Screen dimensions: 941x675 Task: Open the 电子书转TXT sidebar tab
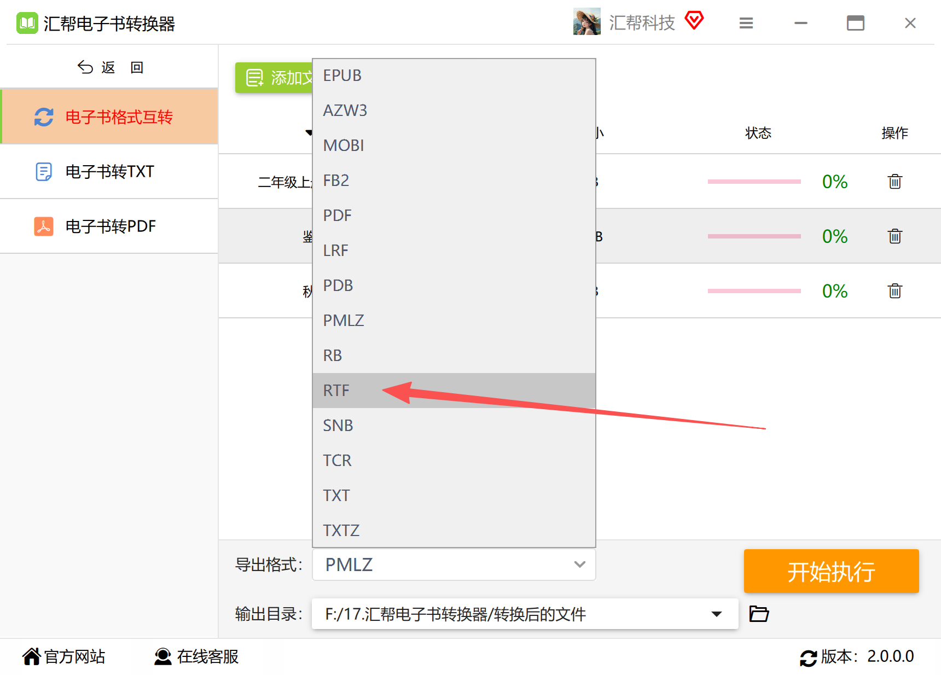[109, 172]
